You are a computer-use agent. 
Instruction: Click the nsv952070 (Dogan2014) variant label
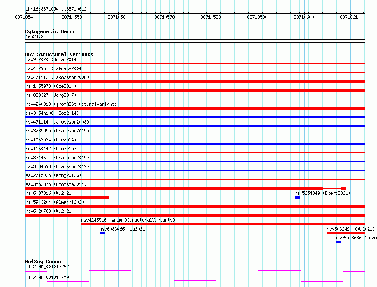pyautogui.click(x=52, y=59)
